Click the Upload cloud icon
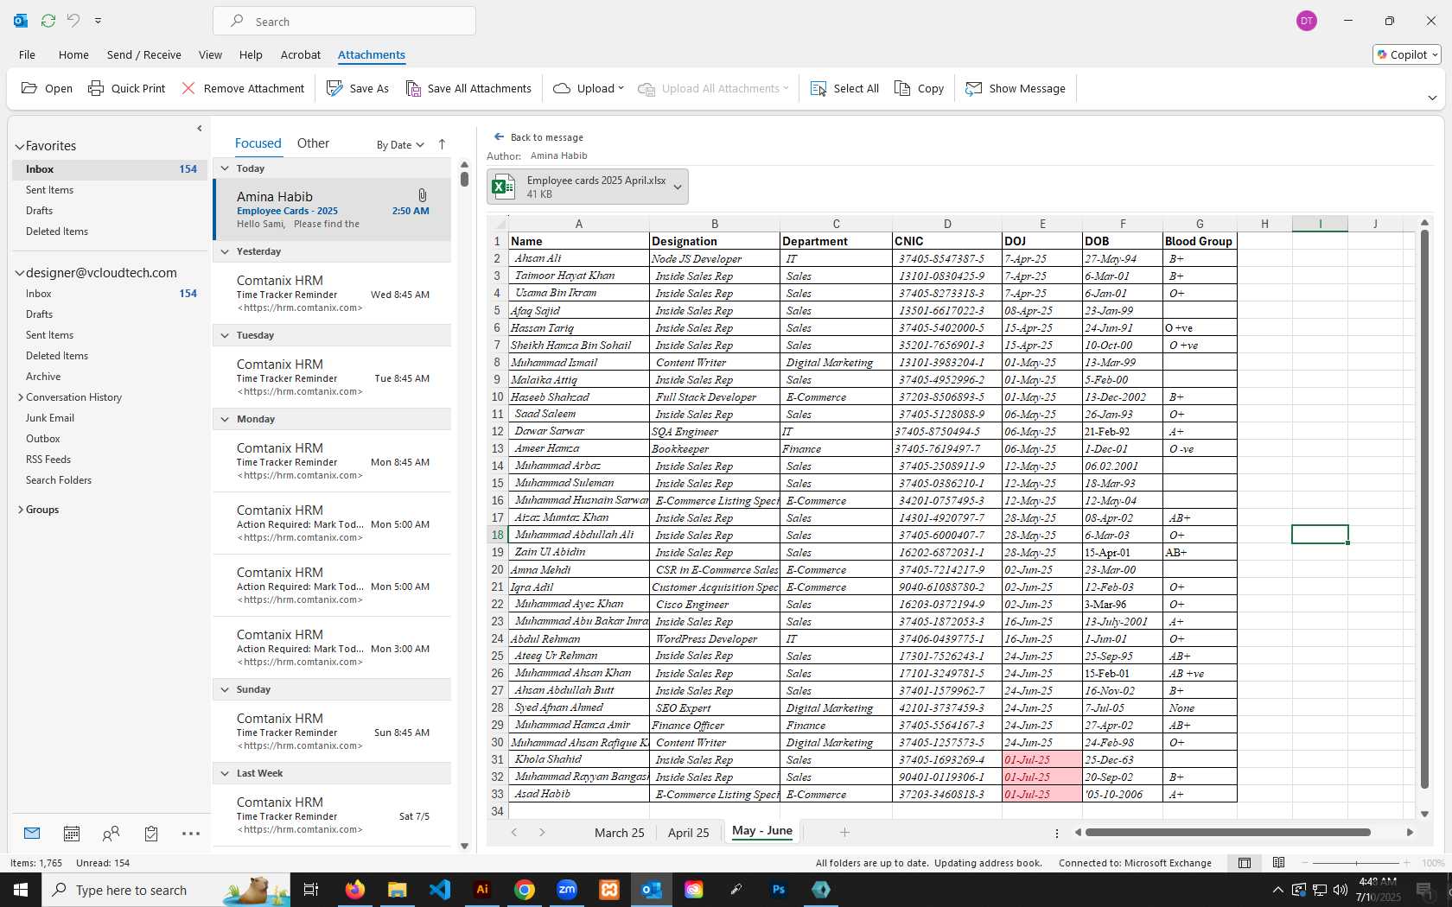The image size is (1452, 907). 562,88
